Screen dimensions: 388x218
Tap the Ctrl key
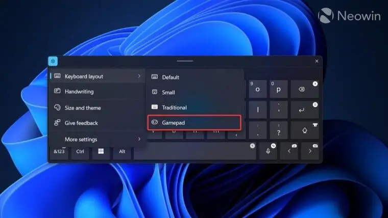(x=80, y=151)
